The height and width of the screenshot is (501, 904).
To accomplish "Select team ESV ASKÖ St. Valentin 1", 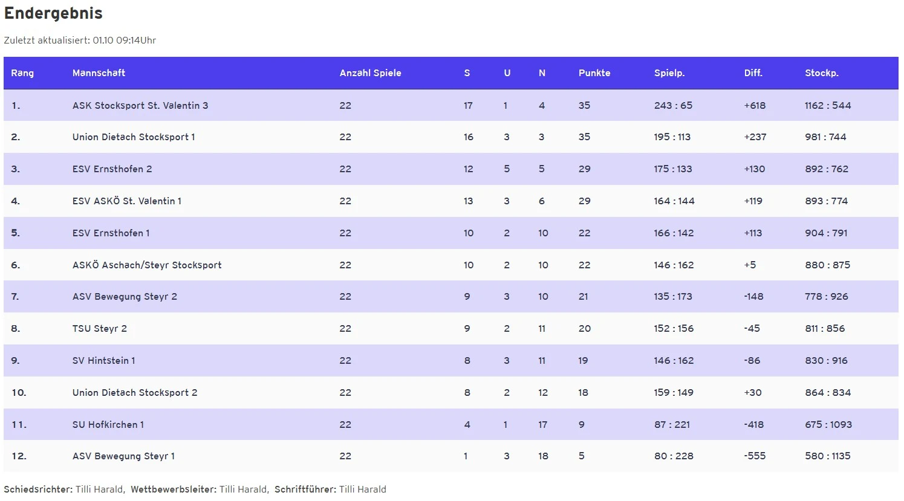I will 127,201.
